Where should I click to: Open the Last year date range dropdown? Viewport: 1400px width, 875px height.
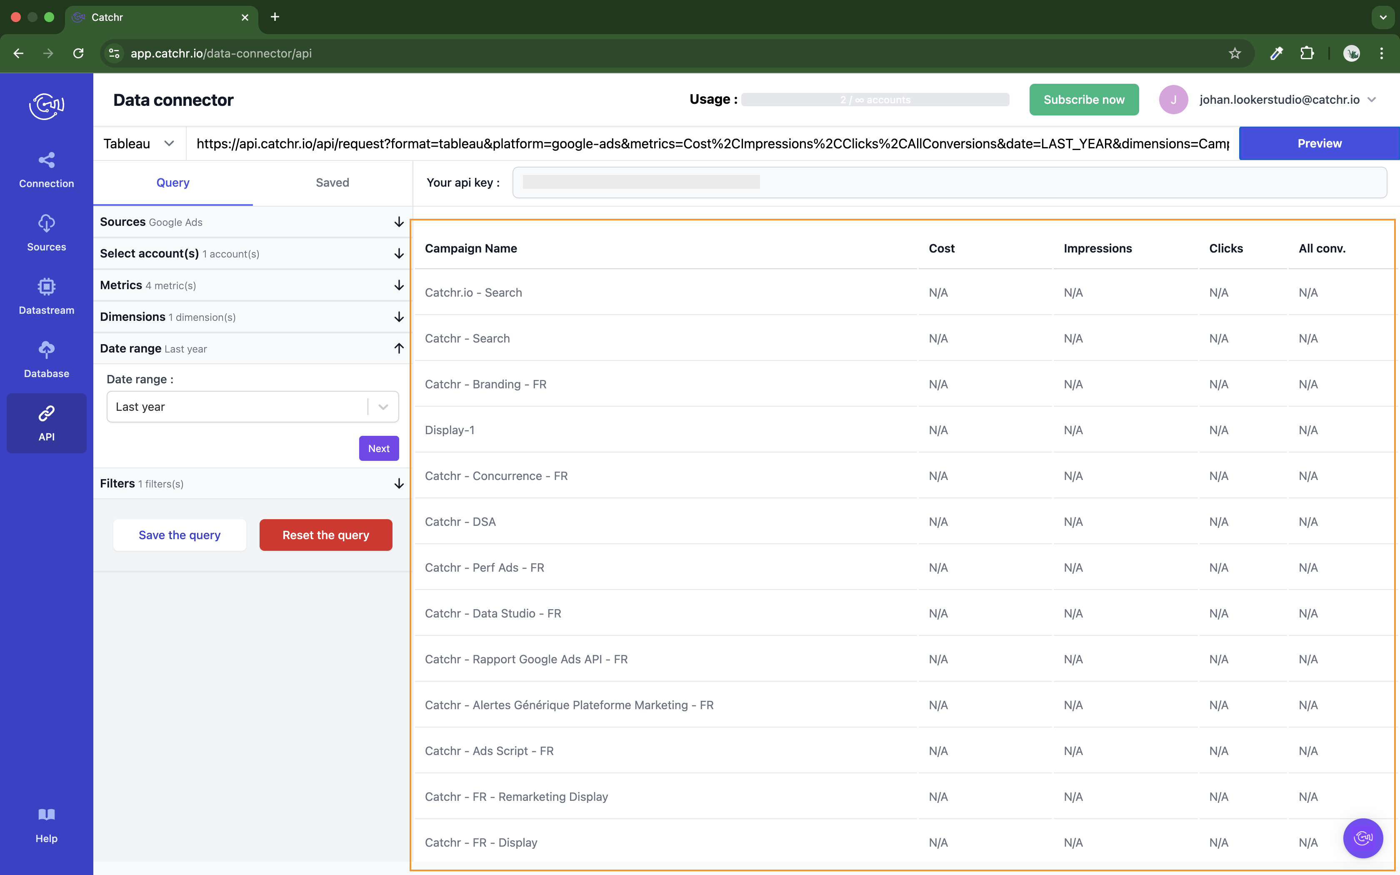point(252,407)
